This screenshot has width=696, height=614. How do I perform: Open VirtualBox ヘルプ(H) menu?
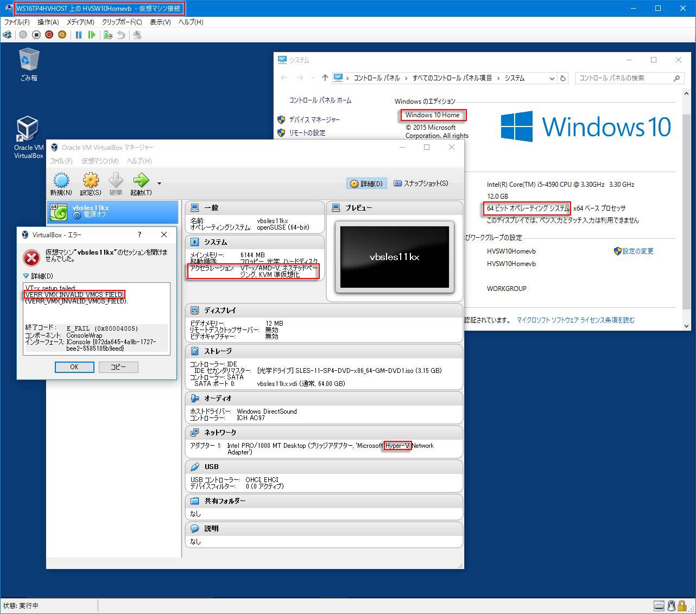tap(140, 161)
